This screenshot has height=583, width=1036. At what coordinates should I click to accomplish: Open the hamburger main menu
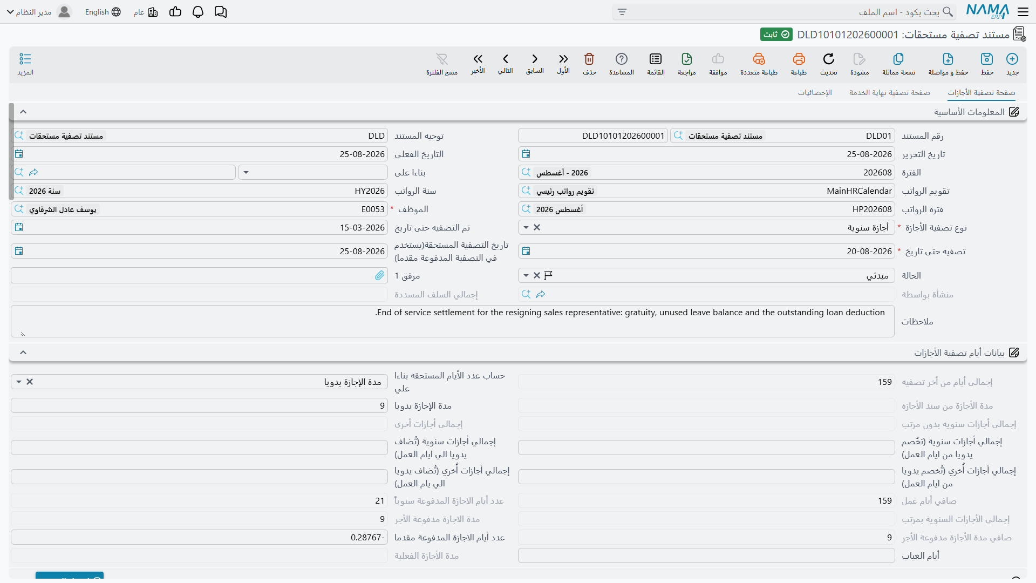(1023, 12)
